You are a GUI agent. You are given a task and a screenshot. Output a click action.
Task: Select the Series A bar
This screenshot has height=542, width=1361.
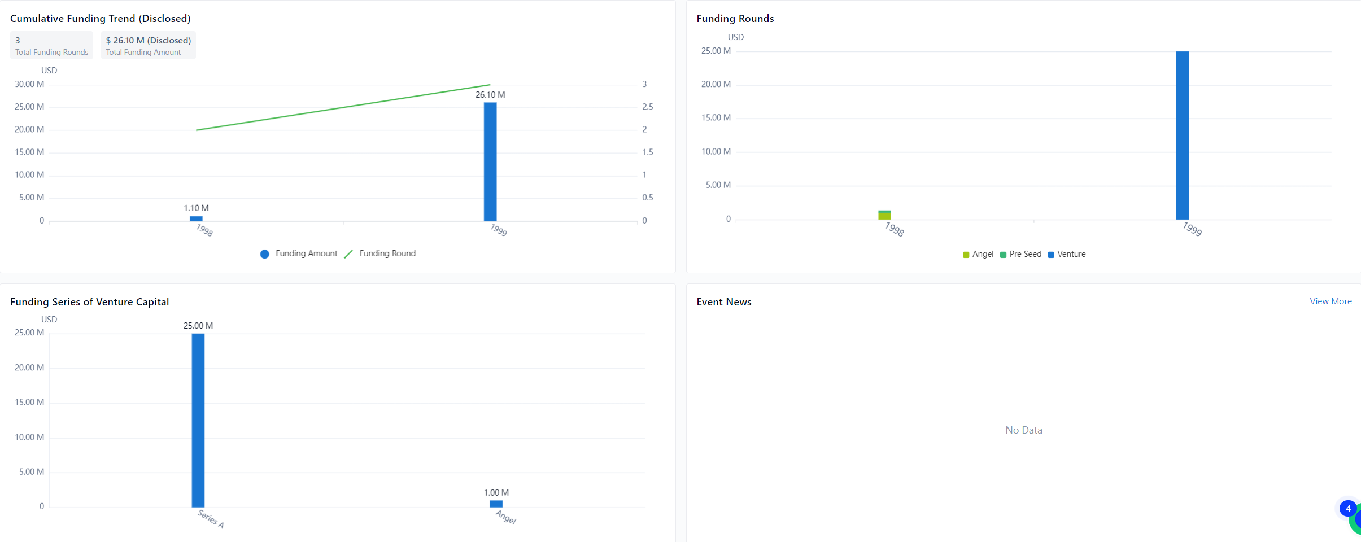[x=198, y=420]
